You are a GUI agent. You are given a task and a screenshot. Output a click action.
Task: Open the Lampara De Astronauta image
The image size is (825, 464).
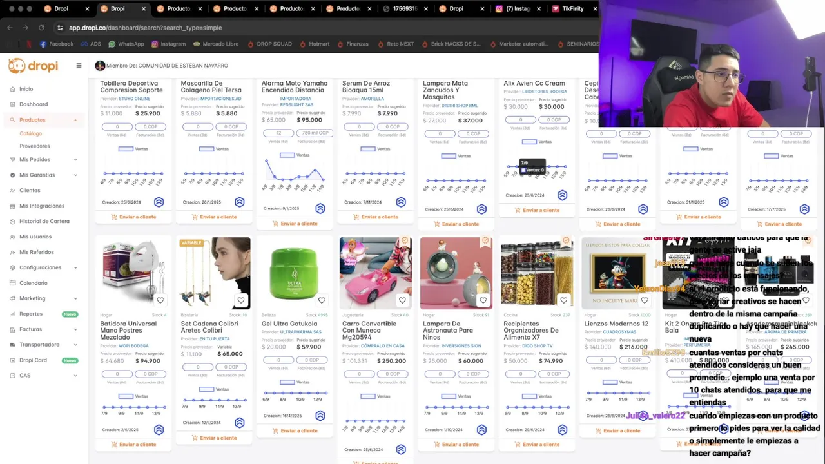[x=456, y=273]
